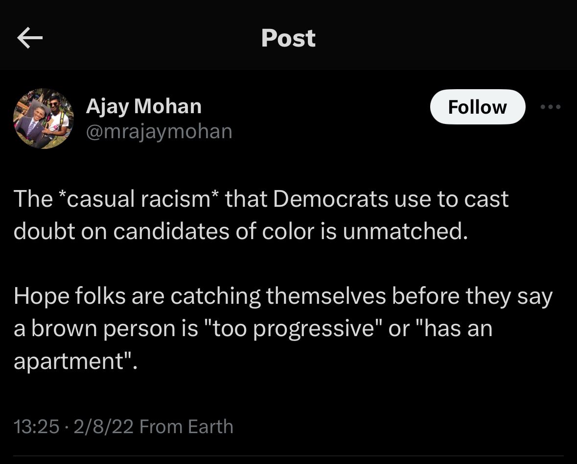577x464 pixels.
Task: Go back using the left arrow
Action: [30, 39]
